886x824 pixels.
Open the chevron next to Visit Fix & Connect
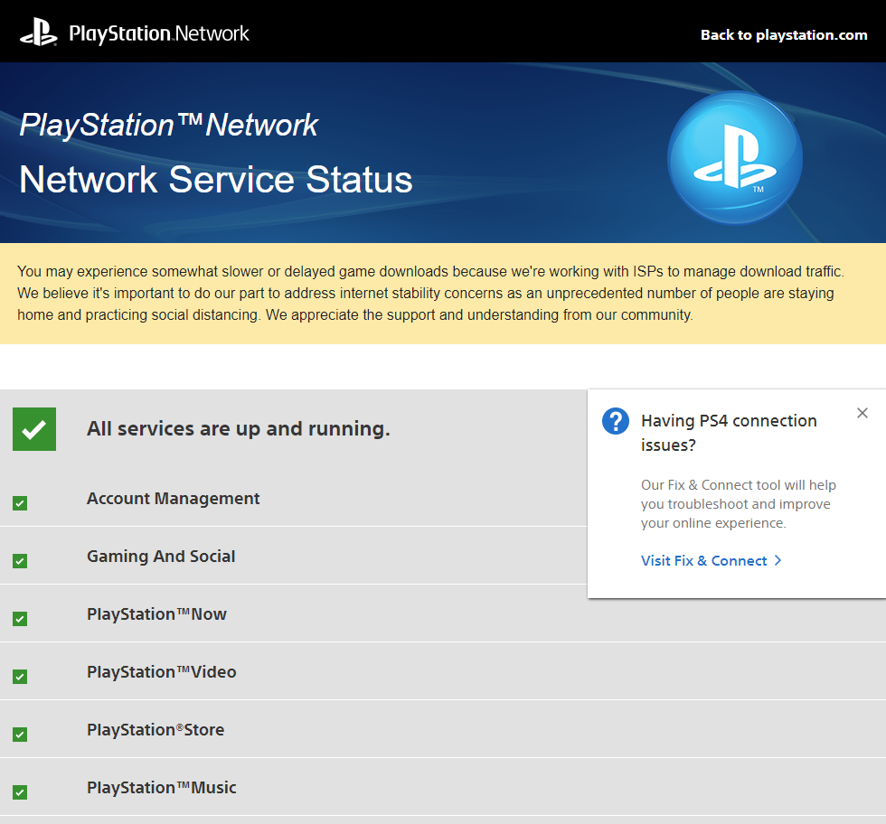tap(778, 560)
